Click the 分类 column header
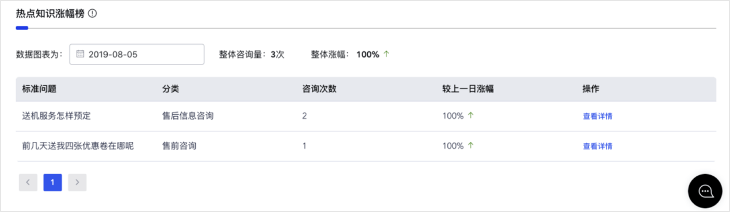Viewport: 730px width, 212px height. [x=171, y=89]
